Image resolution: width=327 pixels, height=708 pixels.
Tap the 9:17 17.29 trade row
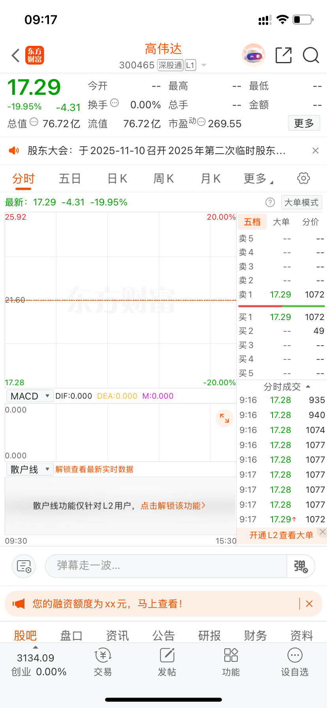click(x=282, y=520)
